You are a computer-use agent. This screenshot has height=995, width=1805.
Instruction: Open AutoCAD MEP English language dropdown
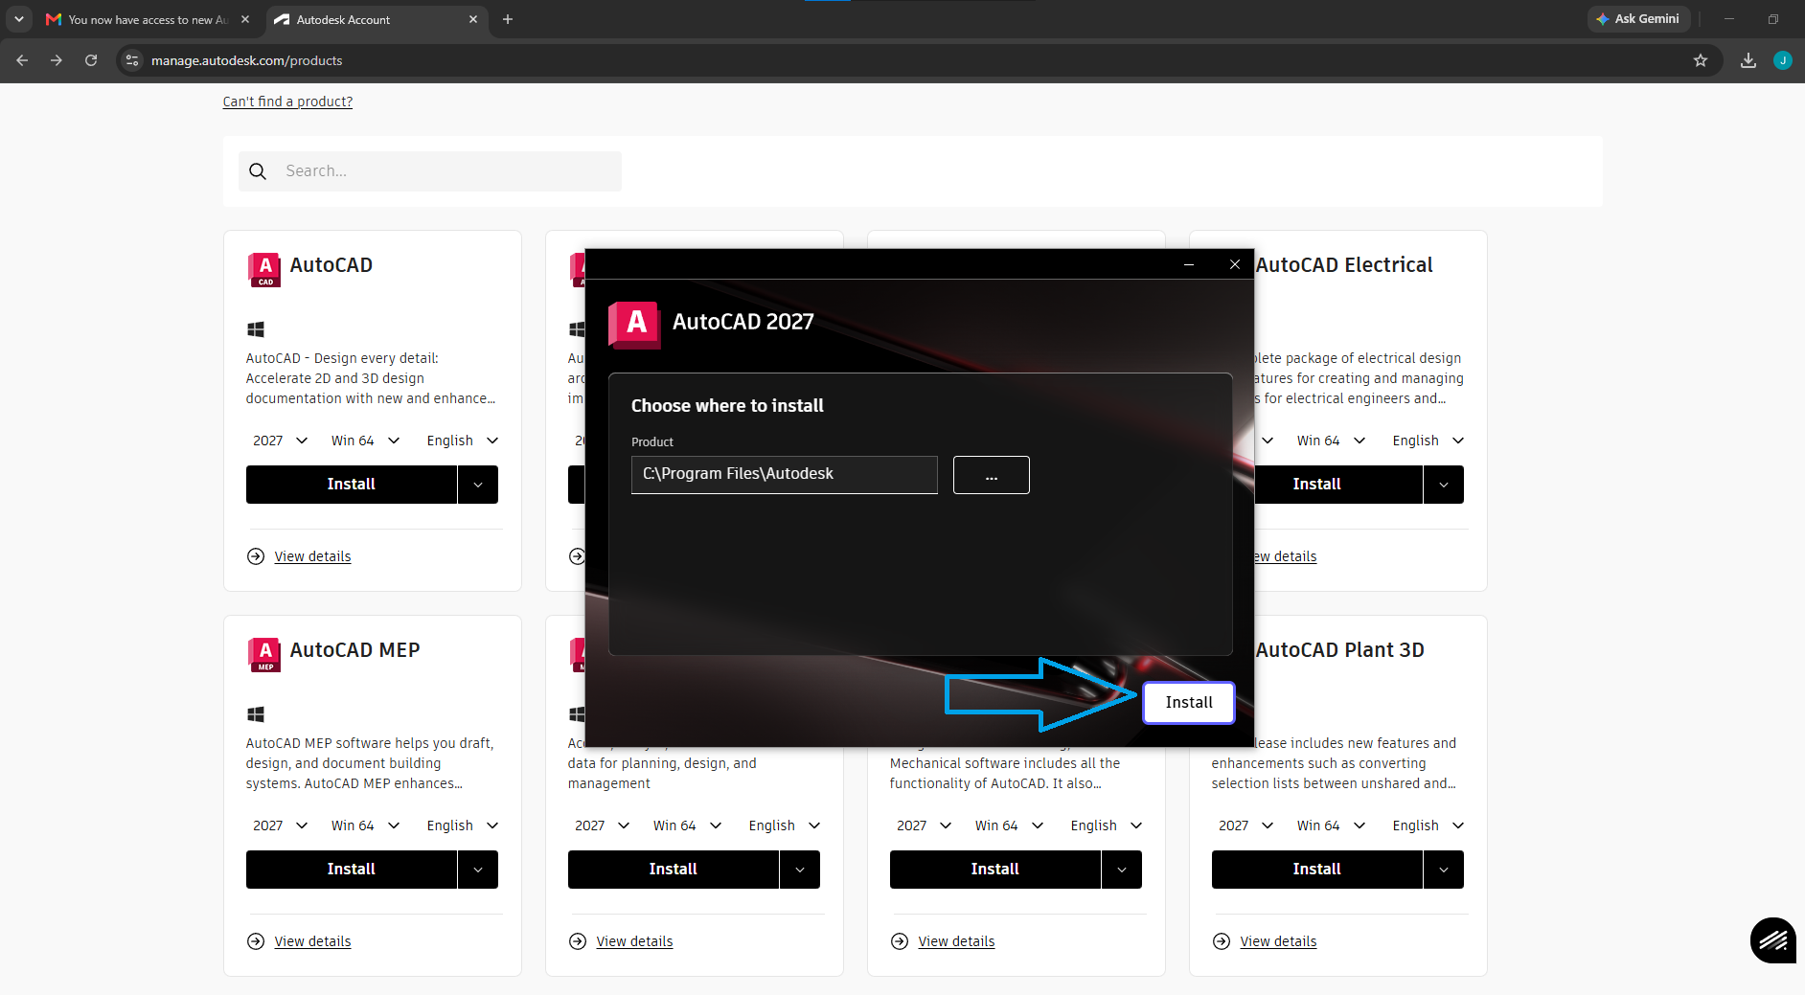pyautogui.click(x=463, y=825)
